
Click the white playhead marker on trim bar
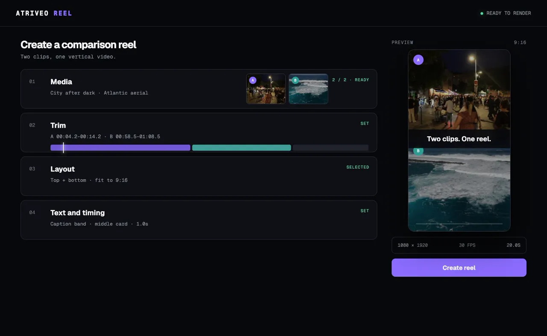(x=63, y=147)
